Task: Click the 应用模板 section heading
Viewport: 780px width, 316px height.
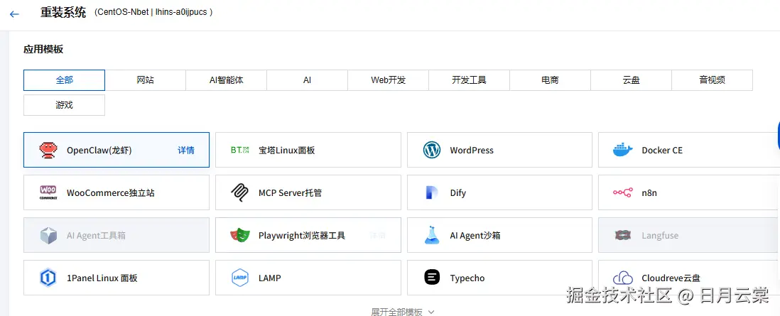Action: [x=43, y=49]
